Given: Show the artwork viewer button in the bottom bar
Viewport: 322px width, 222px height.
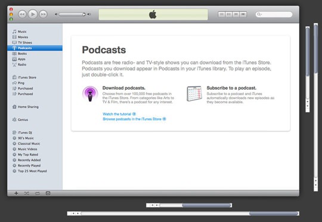Looking at the screenshot, I should (48, 193).
